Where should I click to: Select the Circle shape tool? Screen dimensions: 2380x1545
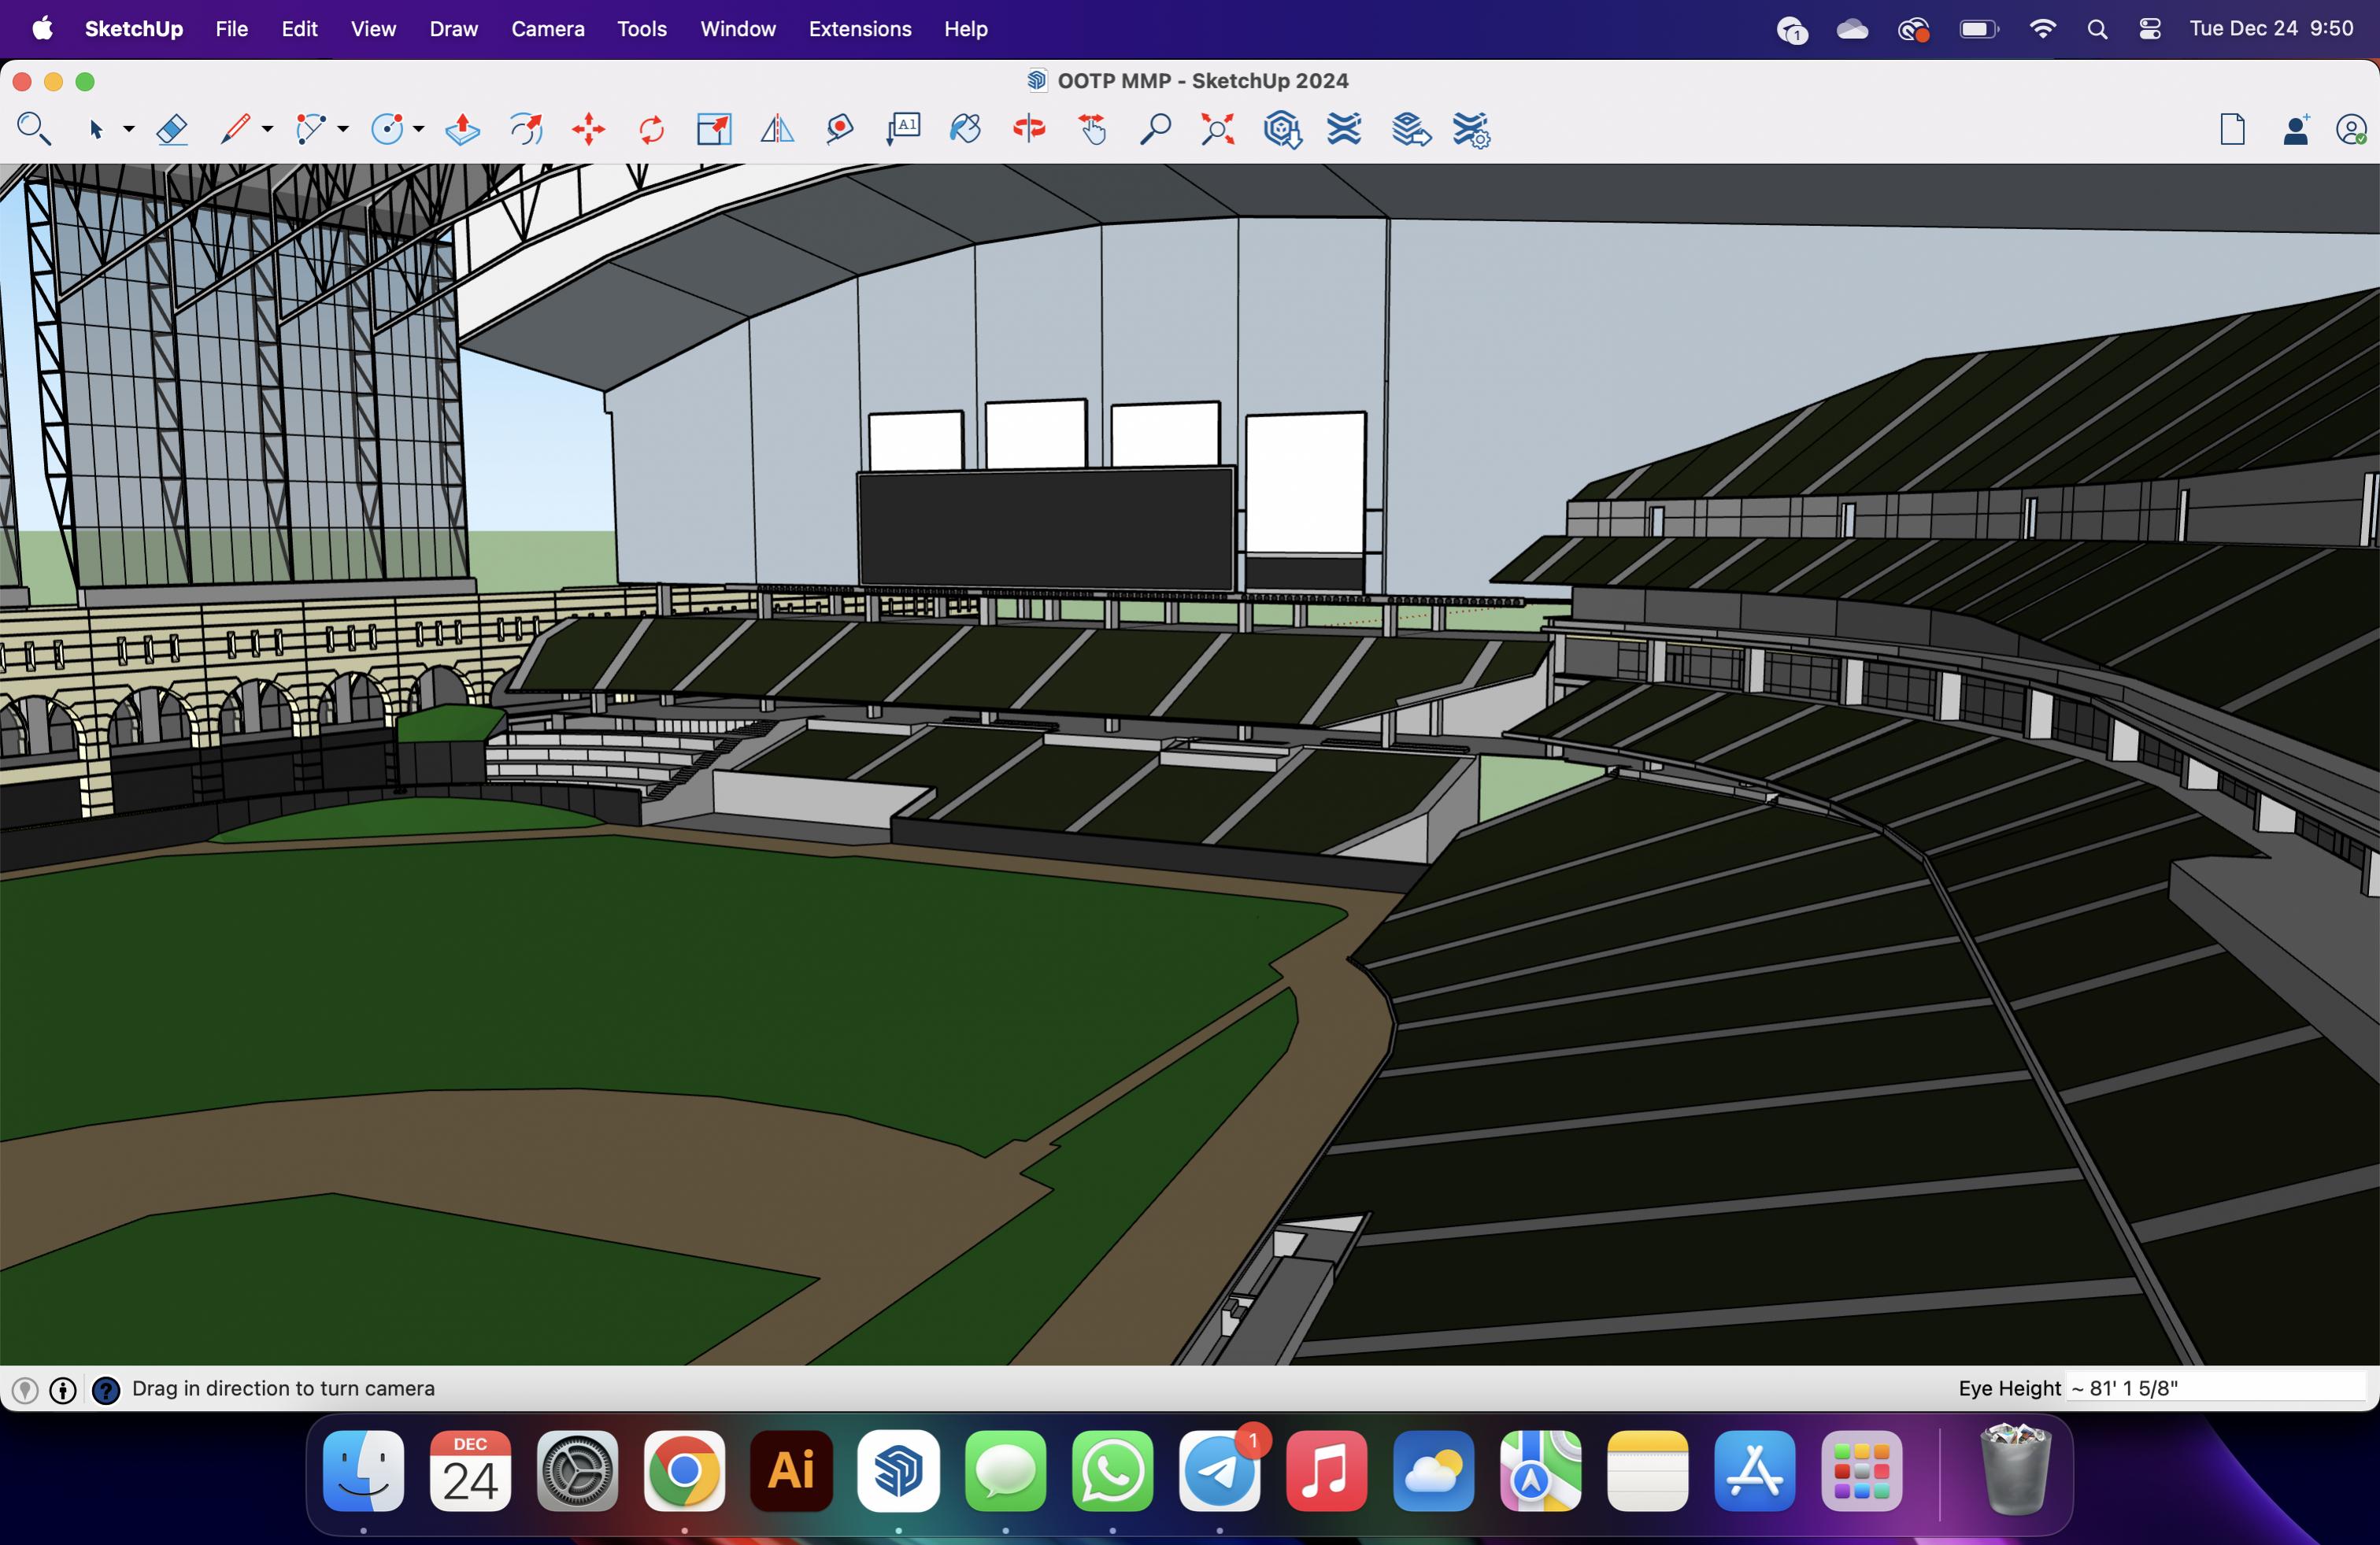click(x=387, y=129)
